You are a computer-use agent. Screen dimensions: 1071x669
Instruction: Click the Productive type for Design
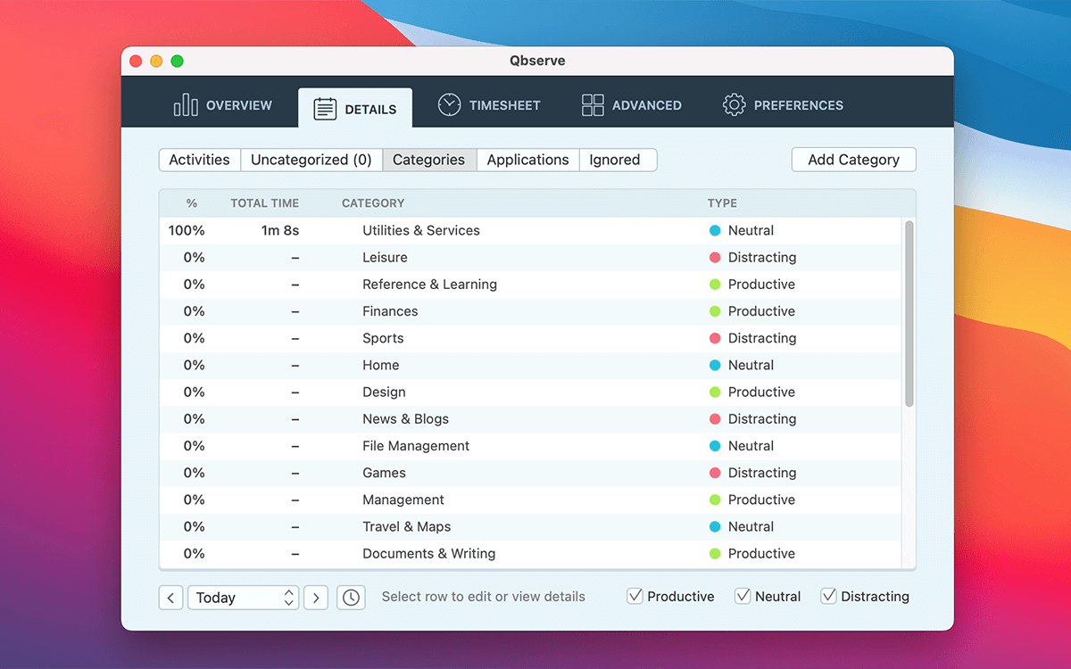(761, 392)
